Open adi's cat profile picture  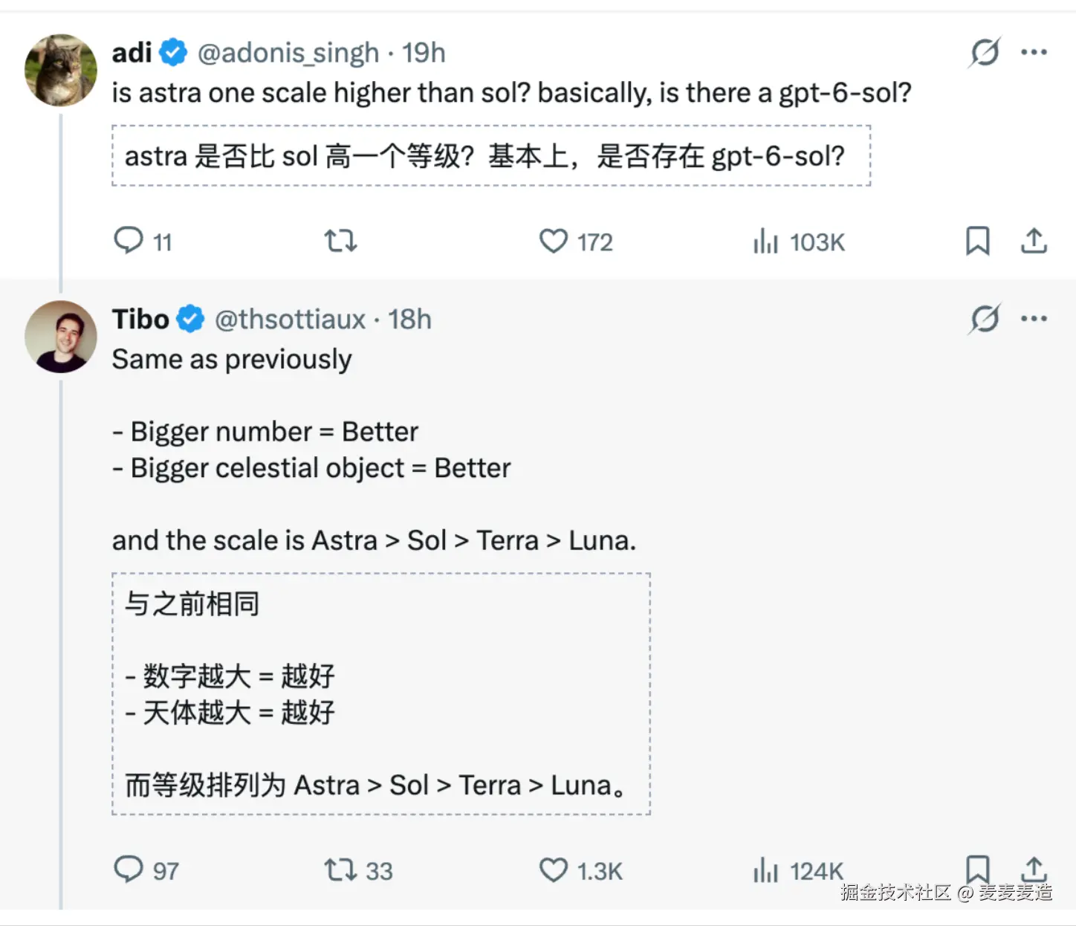(61, 70)
